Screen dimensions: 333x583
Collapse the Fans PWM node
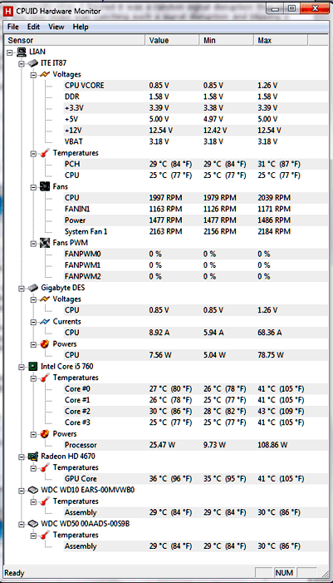point(33,243)
